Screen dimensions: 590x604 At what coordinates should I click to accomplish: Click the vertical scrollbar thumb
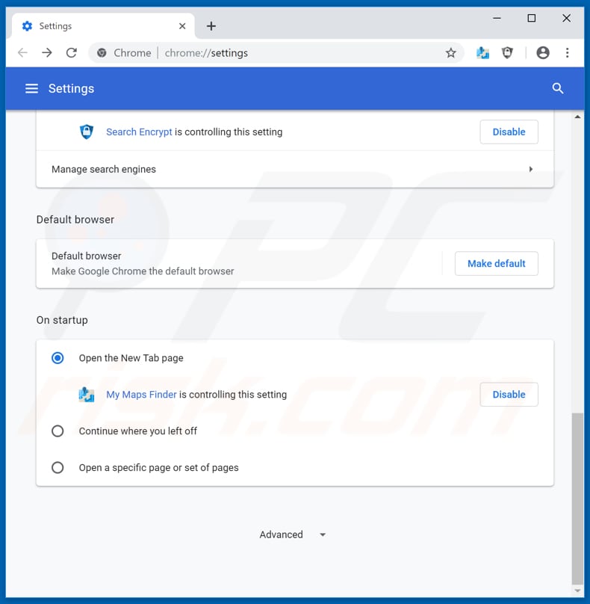[x=577, y=499]
